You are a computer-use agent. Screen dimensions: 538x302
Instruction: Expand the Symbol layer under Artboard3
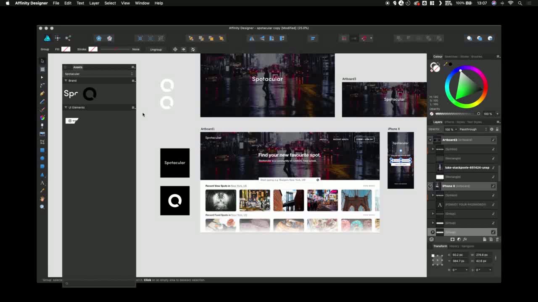[x=433, y=149]
